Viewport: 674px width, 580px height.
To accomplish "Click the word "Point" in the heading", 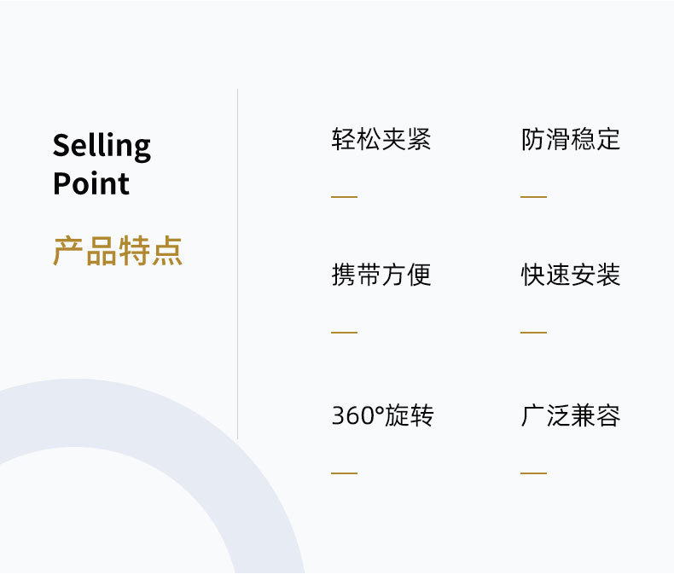I will (91, 183).
